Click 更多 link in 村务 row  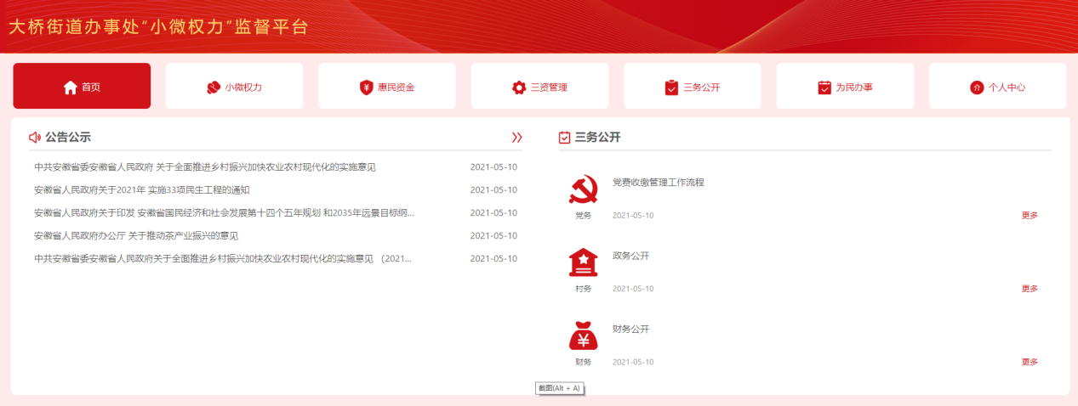click(1030, 289)
